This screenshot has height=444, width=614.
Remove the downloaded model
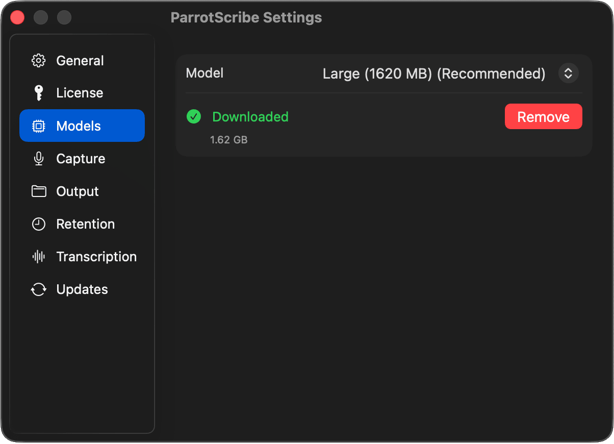[x=543, y=117]
